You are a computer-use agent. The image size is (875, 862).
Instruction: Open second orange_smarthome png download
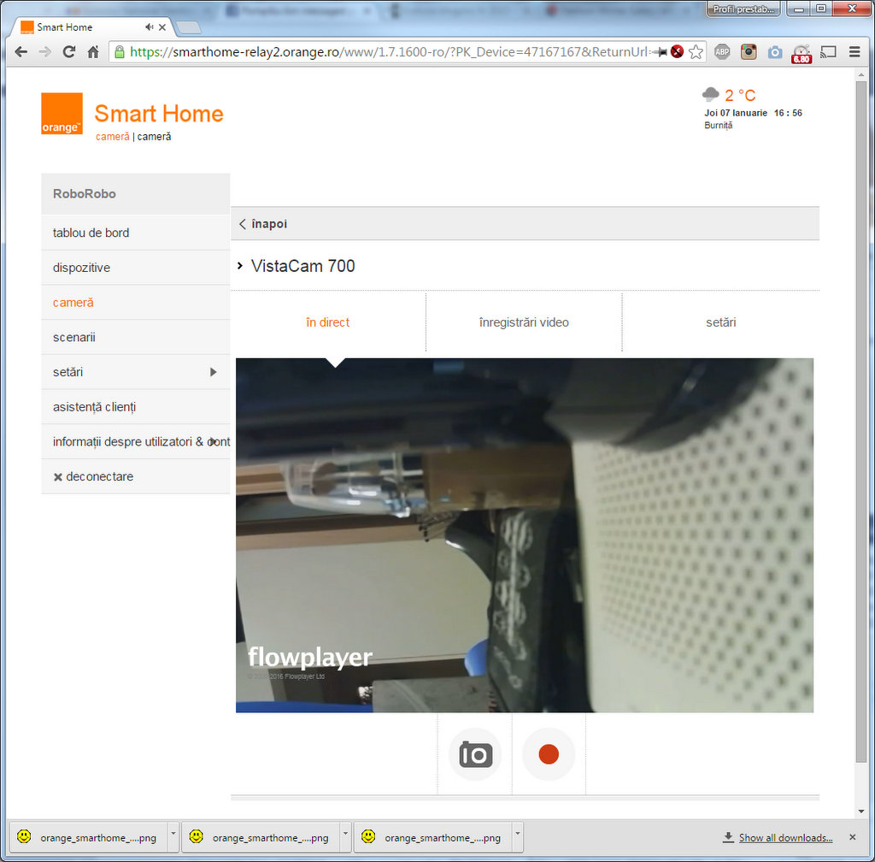pyautogui.click(x=260, y=837)
